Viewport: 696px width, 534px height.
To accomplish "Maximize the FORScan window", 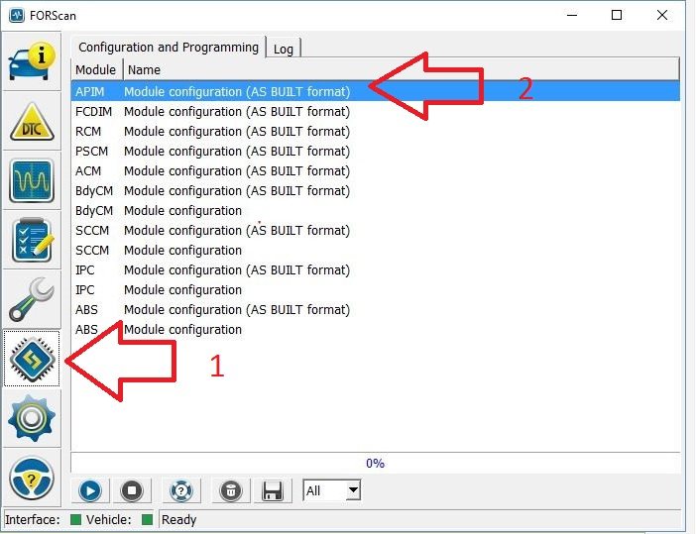I will tap(617, 16).
